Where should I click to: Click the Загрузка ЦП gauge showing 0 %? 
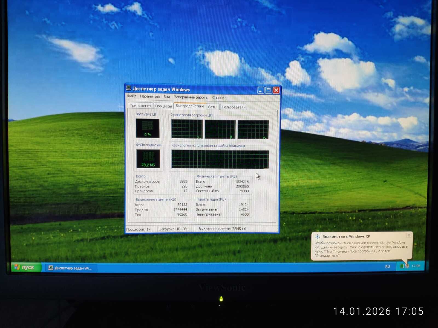pos(148,128)
